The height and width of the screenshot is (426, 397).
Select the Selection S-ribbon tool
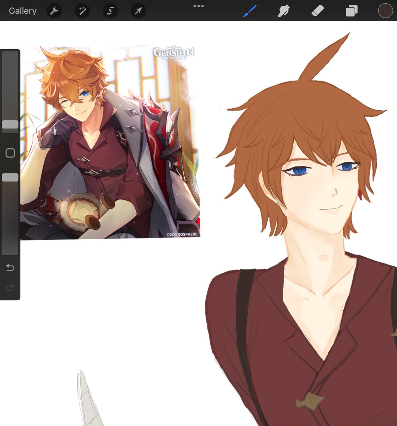pos(110,11)
